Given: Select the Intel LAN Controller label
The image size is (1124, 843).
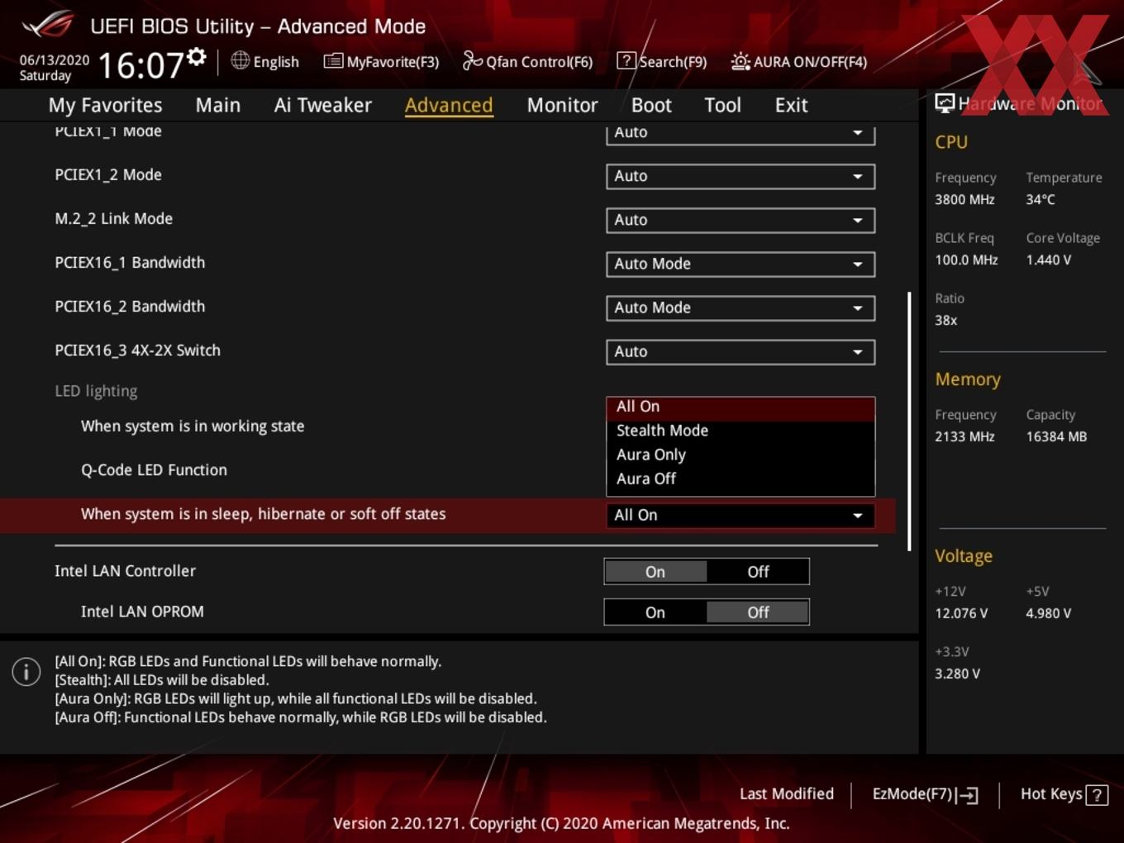Looking at the screenshot, I should pos(125,571).
